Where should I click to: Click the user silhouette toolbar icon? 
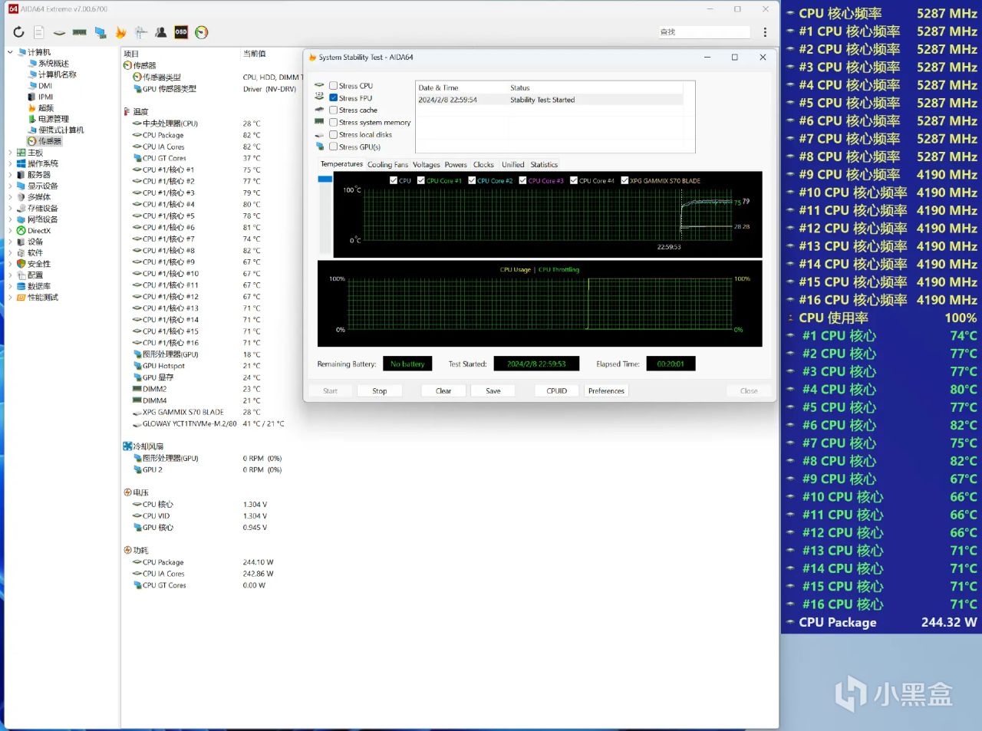[161, 32]
